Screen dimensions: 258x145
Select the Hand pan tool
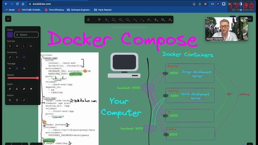pyautogui.click(x=99, y=20)
